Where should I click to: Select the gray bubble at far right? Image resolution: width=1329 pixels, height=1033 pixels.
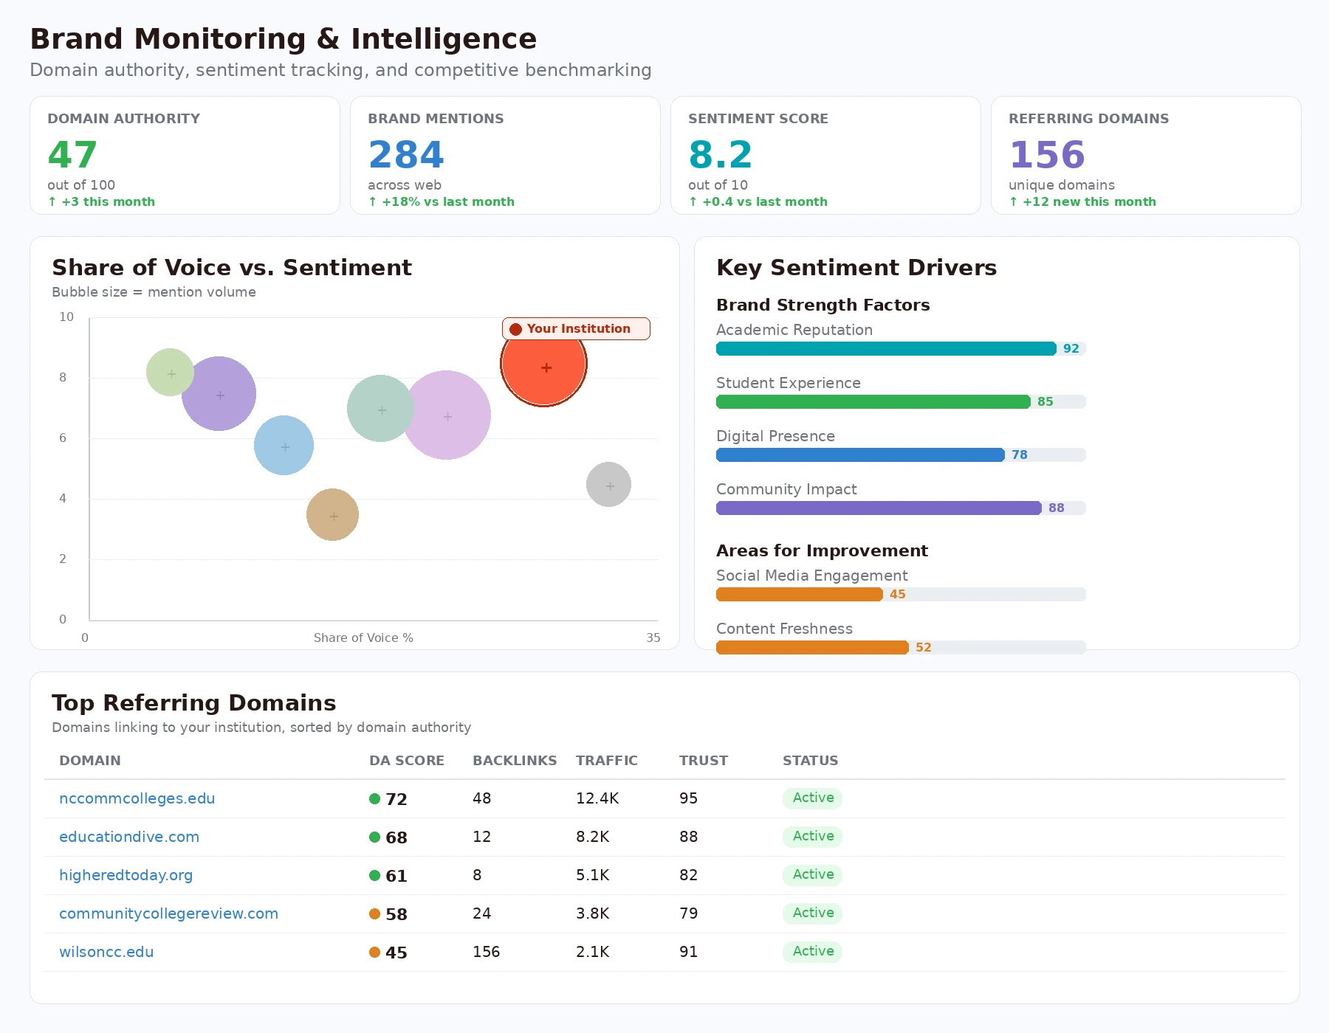[608, 485]
